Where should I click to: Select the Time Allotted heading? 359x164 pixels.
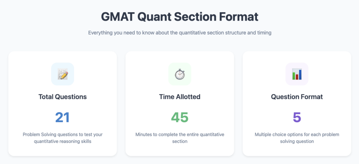click(180, 97)
